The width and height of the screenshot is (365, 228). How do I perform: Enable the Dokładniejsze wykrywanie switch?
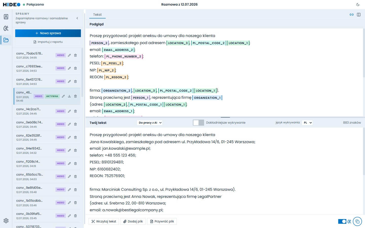coord(198,123)
